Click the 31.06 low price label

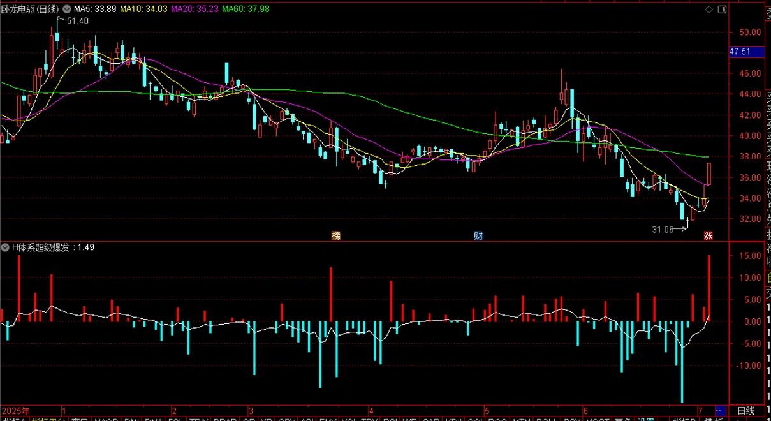[662, 229]
